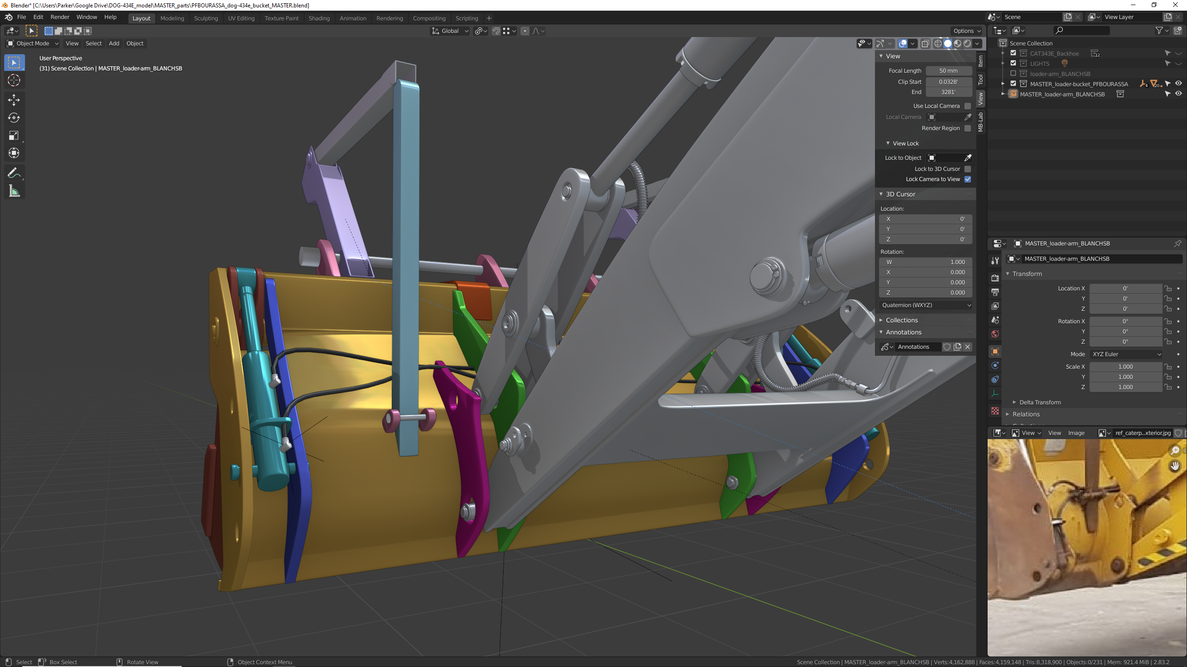Enable the Lock to 3D Cursor checkbox
This screenshot has height=667, width=1187.
pyautogui.click(x=968, y=169)
